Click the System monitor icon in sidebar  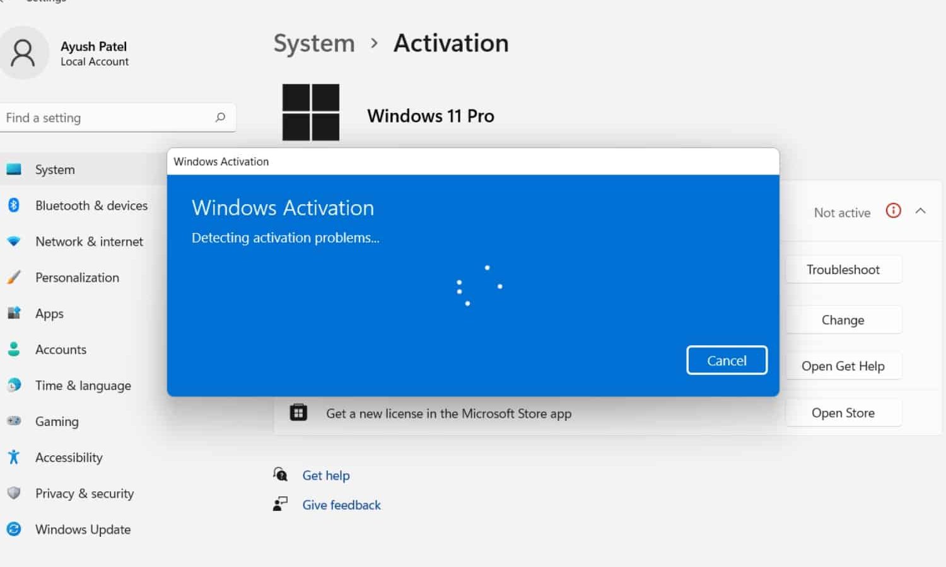click(14, 169)
